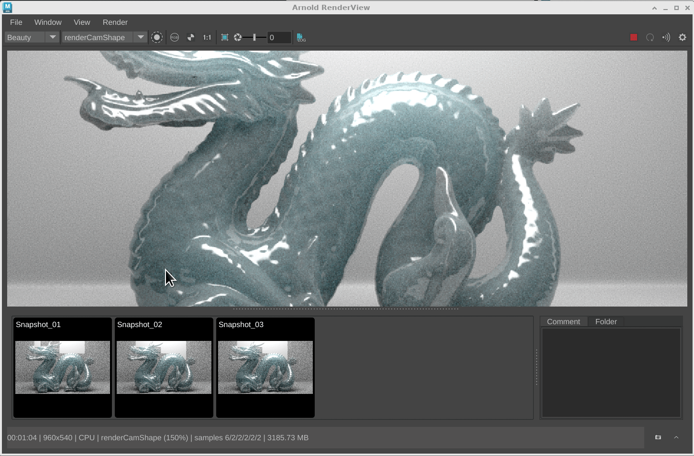Image resolution: width=694 pixels, height=456 pixels.
Task: Open the Beauty AOV dropdown
Action: coord(53,37)
